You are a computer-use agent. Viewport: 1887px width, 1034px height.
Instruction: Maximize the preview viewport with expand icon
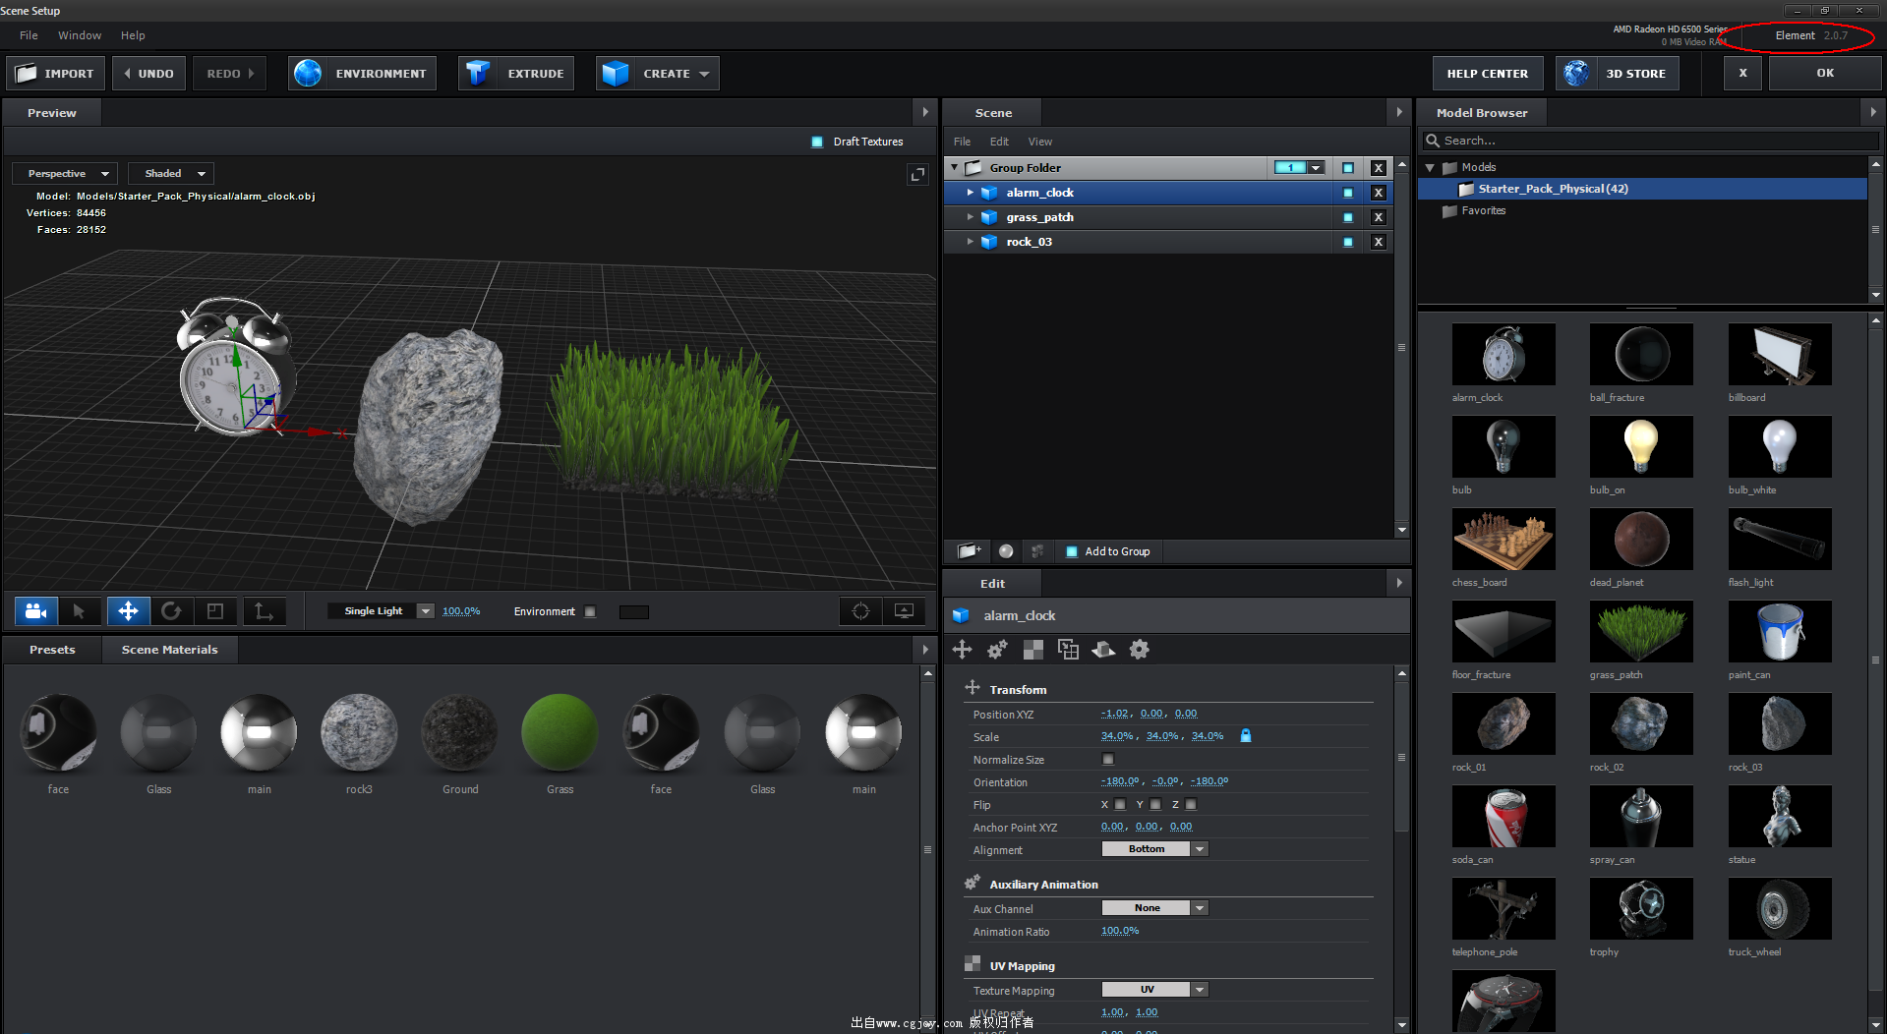(x=917, y=174)
